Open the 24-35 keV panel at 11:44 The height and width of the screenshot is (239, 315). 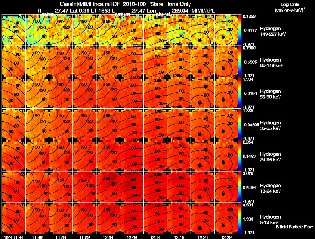[14, 155]
